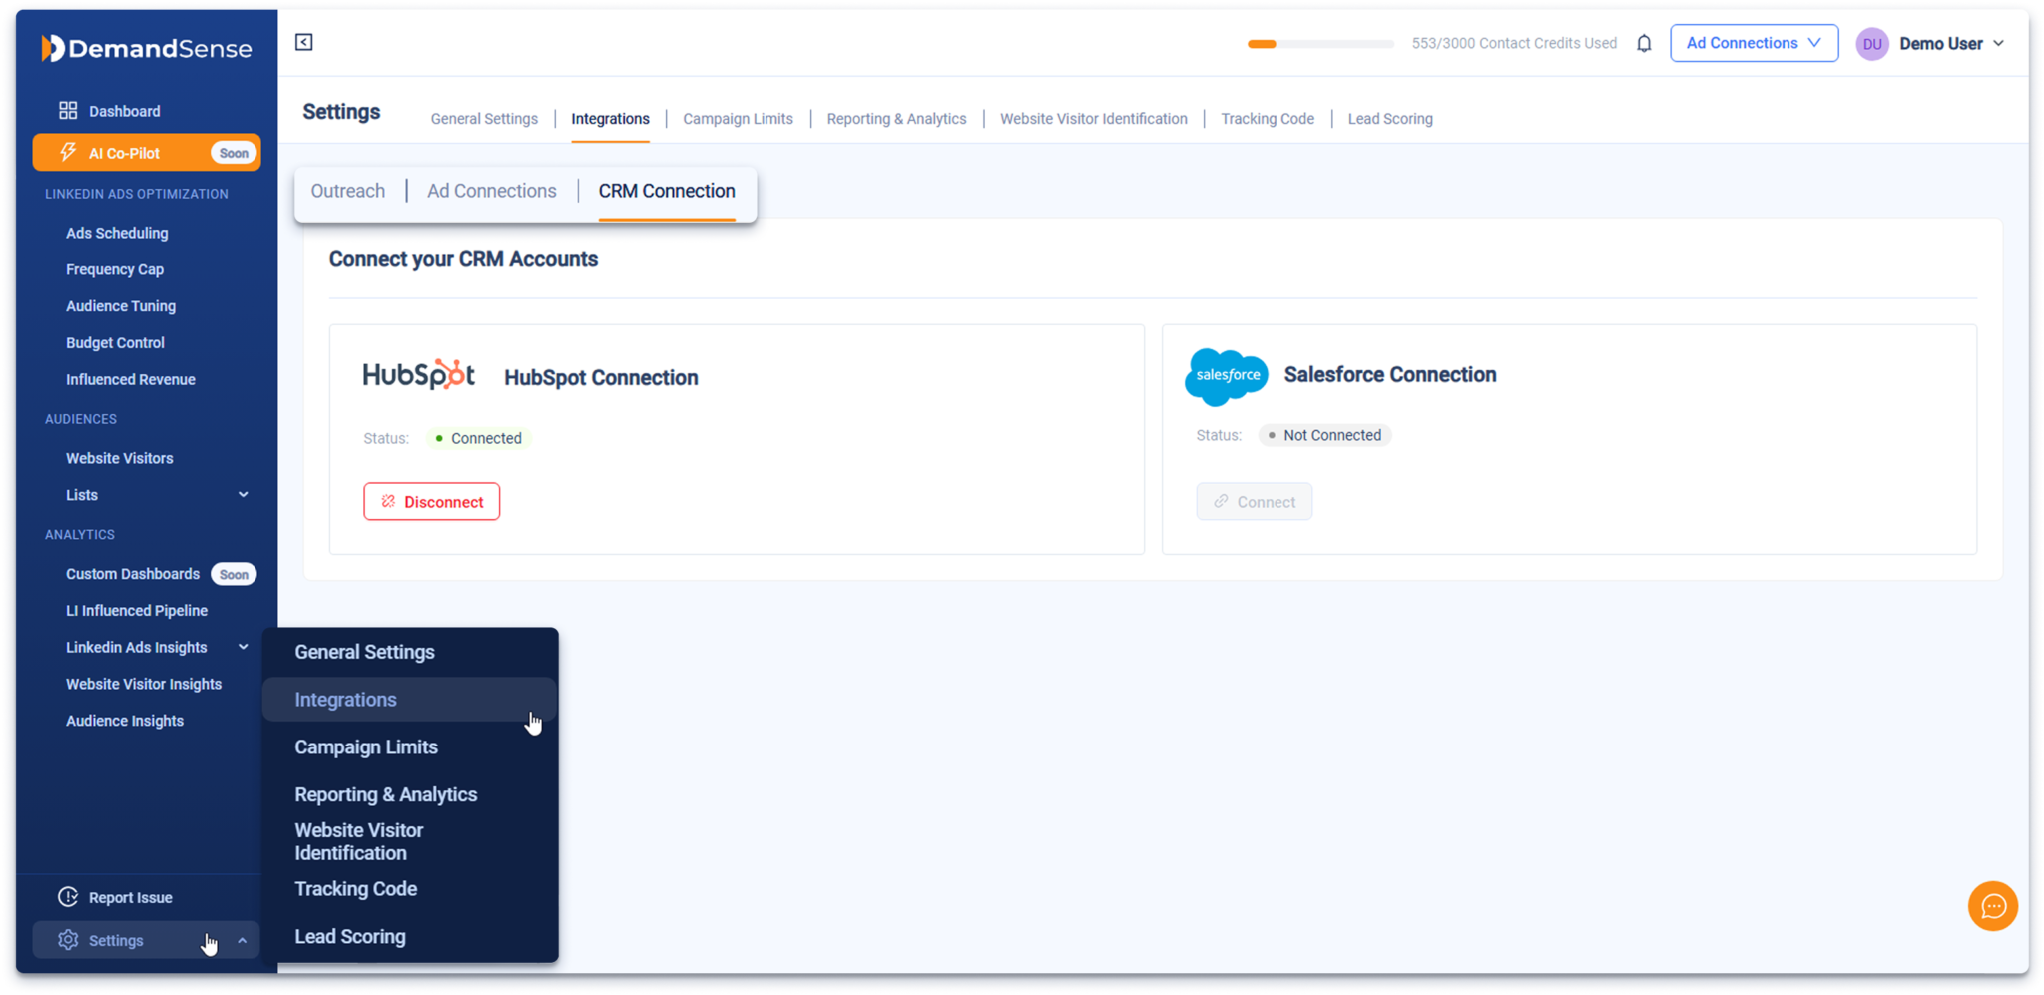Click the Connected status indicator for HubSpot
This screenshot has height=995, width=2044.
click(479, 438)
